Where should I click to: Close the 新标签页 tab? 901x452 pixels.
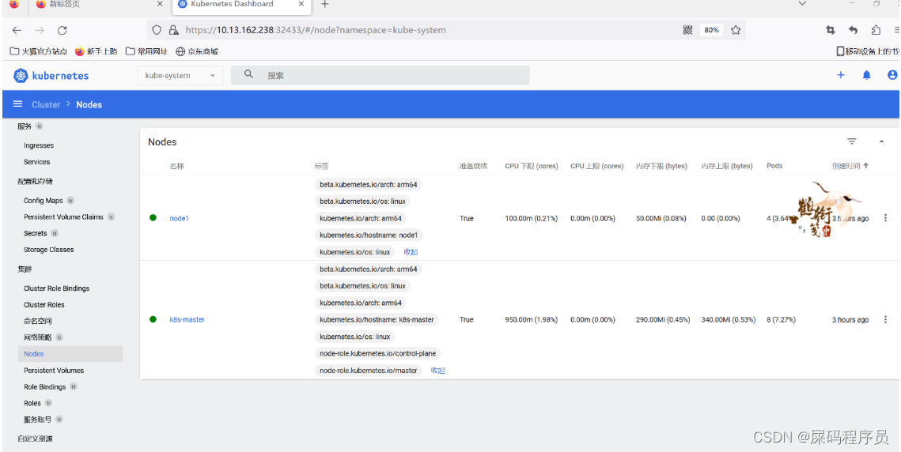[x=161, y=4]
